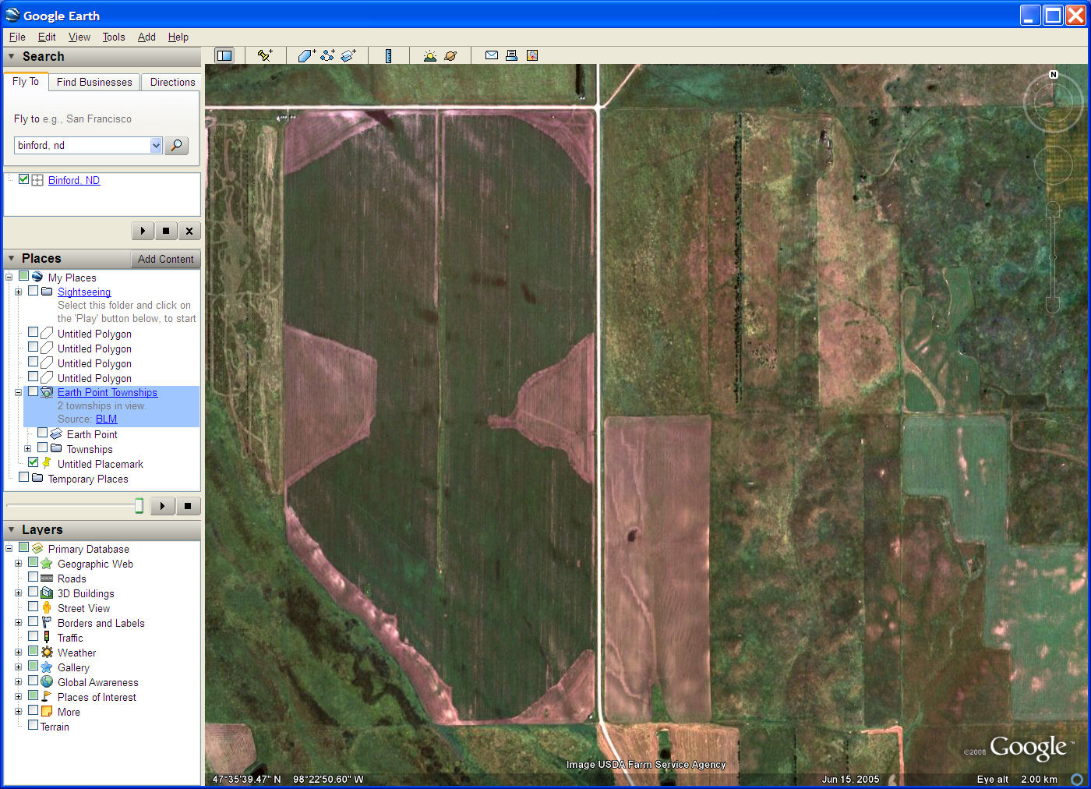Click the North compass indicator
The width and height of the screenshot is (1091, 789).
pyautogui.click(x=1054, y=75)
